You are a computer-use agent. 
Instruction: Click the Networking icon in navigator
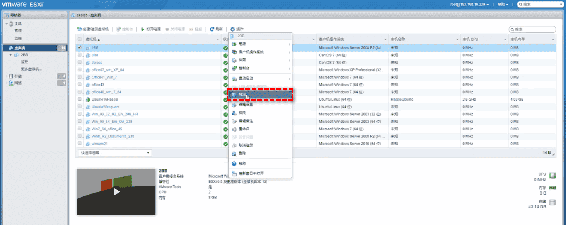10,83
